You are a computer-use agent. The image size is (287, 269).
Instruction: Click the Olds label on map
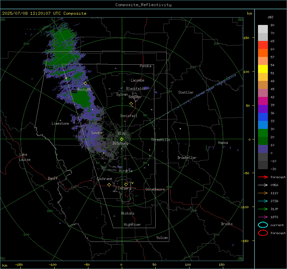coord(121,133)
